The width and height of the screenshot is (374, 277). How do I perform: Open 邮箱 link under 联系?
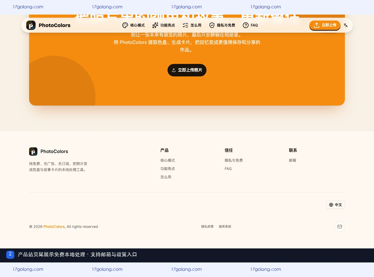click(x=292, y=160)
